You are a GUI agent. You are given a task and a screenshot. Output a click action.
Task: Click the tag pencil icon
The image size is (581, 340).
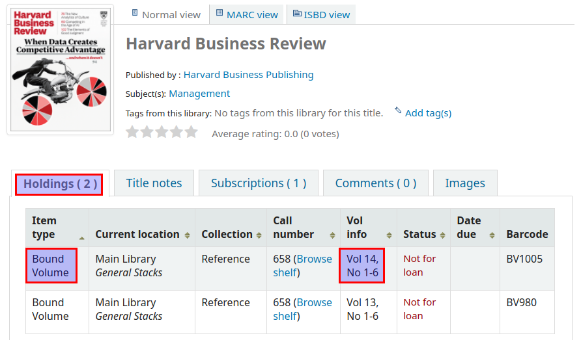398,111
